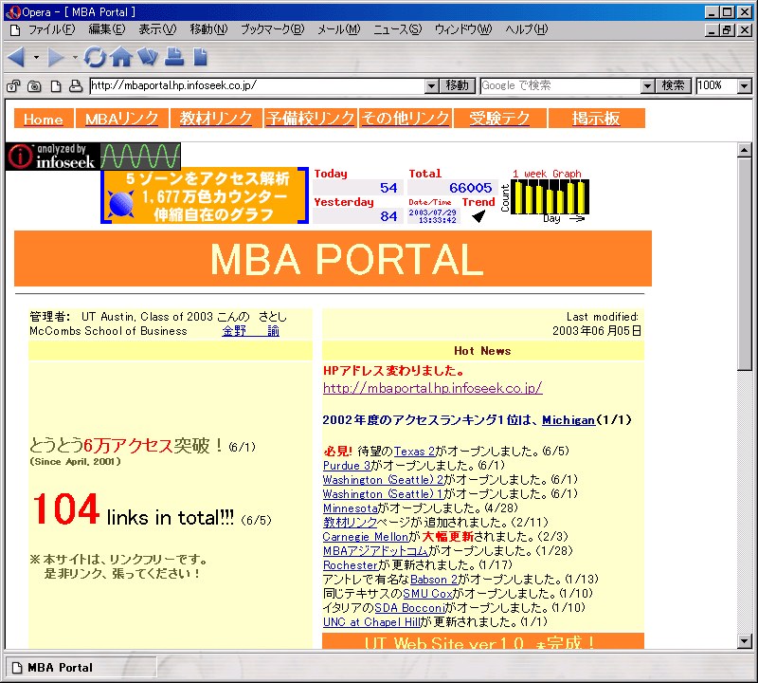This screenshot has height=683, width=758.
Task: Open the hotlist panels icon
Action: 148,57
